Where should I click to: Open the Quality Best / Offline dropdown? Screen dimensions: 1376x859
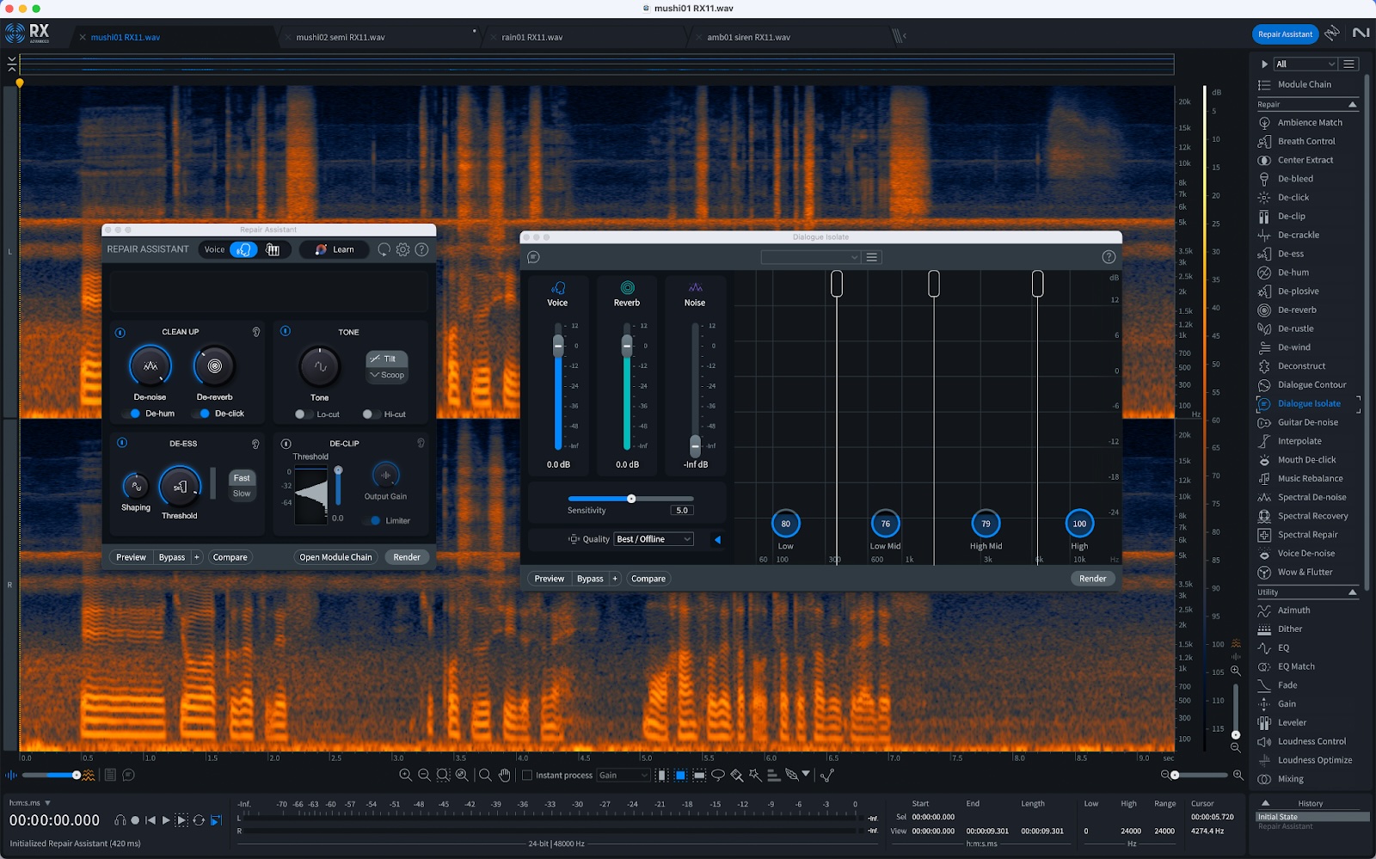654,539
